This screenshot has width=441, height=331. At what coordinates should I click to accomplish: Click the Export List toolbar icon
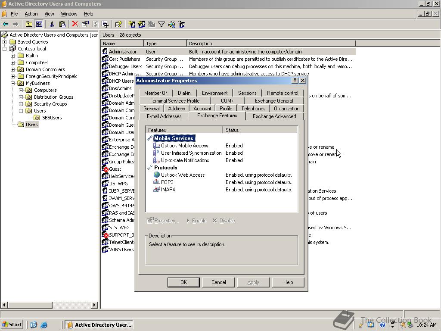click(x=105, y=24)
